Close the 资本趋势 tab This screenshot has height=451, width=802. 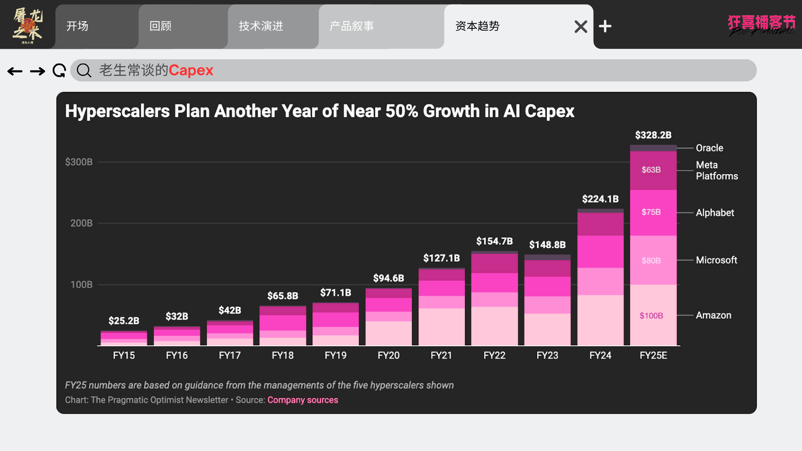click(x=581, y=27)
